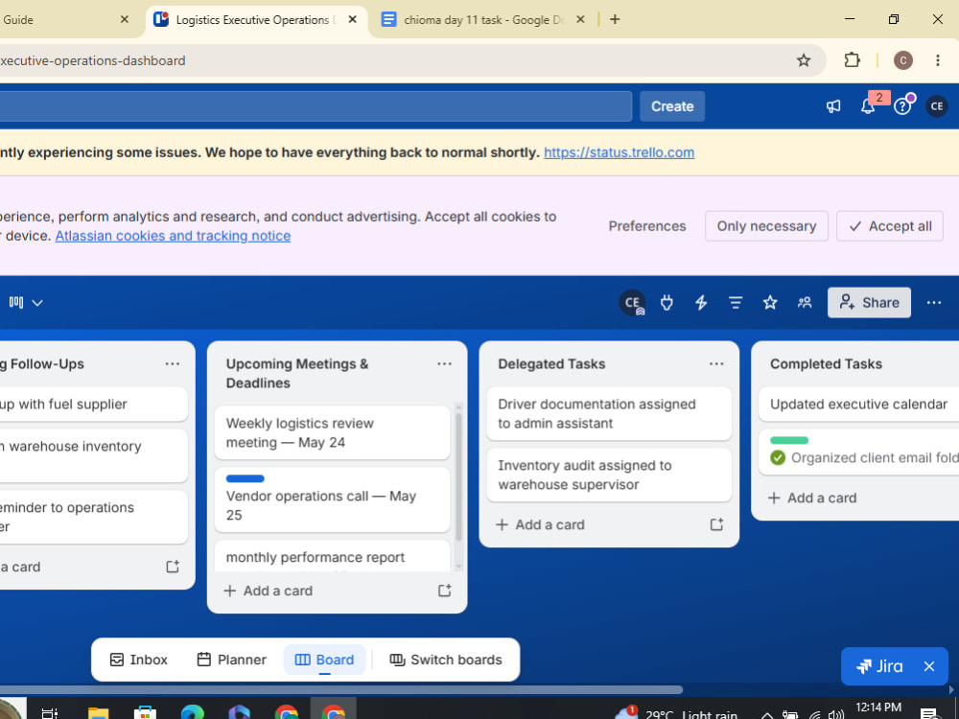Choose Only necessary cookies
Image resolution: width=959 pixels, height=719 pixels.
click(766, 226)
